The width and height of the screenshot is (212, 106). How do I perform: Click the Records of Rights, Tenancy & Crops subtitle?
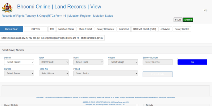coord(57,16)
